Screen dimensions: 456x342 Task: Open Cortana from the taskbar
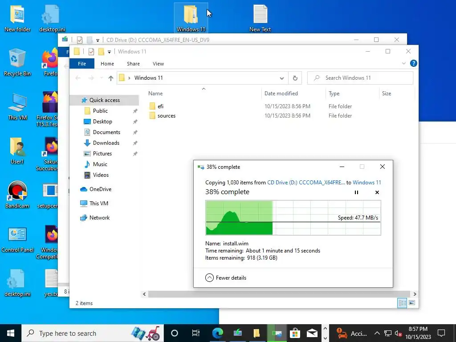point(174,333)
